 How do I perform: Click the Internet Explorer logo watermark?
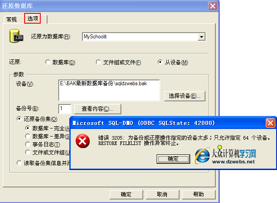tap(202, 155)
